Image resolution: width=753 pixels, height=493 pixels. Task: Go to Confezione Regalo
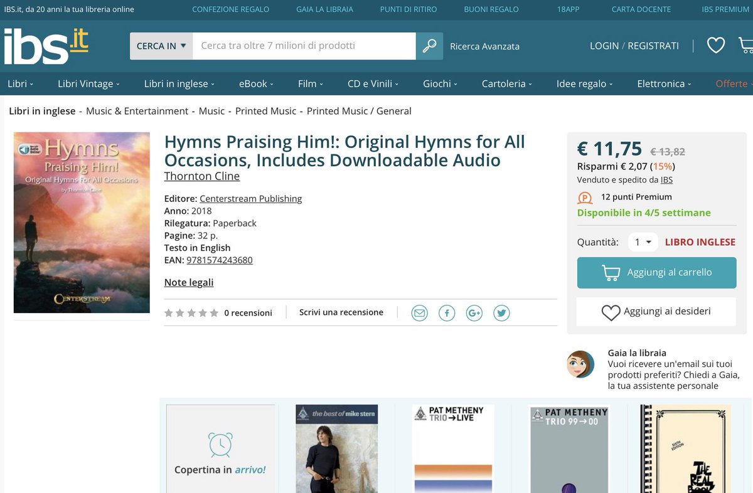[231, 9]
